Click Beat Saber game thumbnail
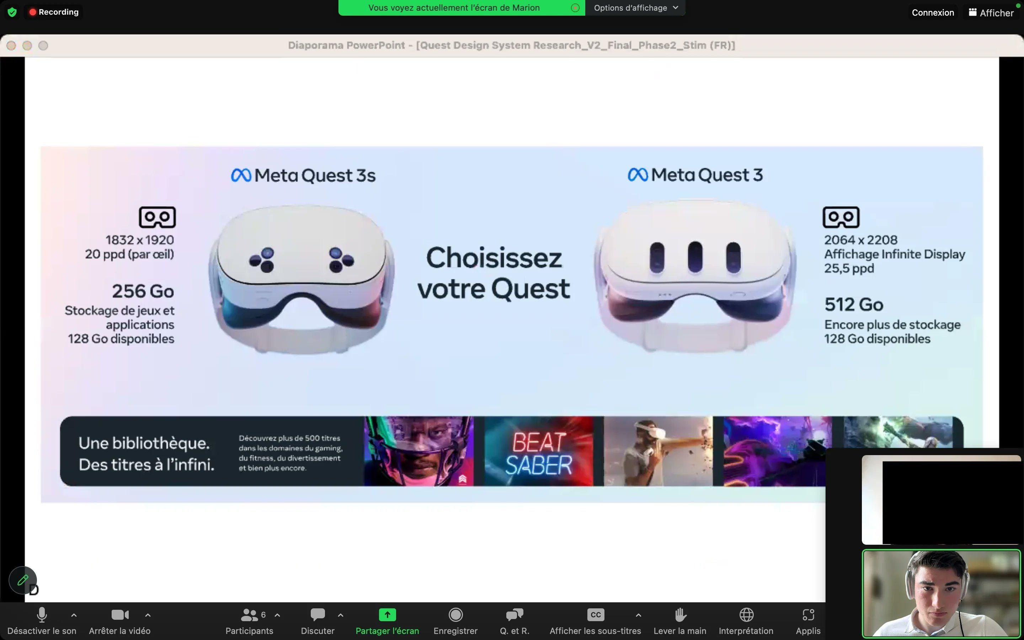1024x640 pixels. [x=538, y=450]
